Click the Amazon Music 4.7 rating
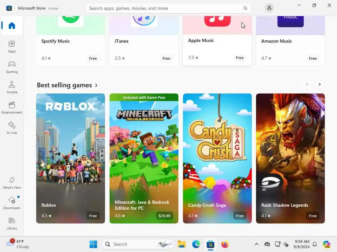This screenshot has width=337, height=252. click(266, 58)
